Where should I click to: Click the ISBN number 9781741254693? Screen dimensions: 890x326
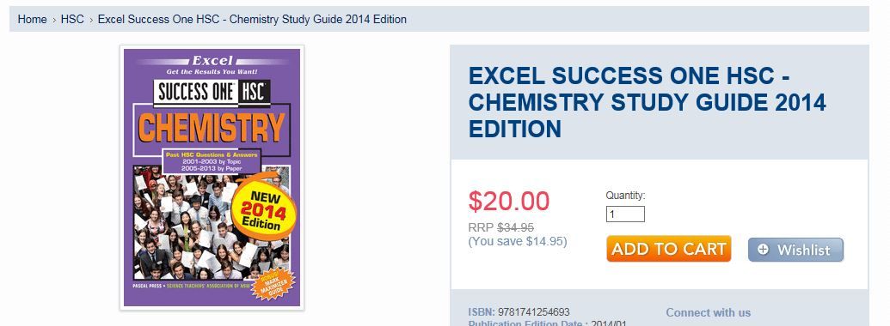(x=533, y=312)
